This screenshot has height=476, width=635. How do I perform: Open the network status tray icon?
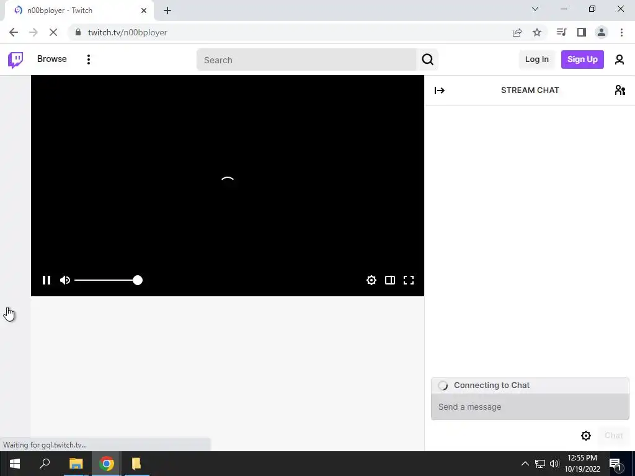(x=540, y=464)
